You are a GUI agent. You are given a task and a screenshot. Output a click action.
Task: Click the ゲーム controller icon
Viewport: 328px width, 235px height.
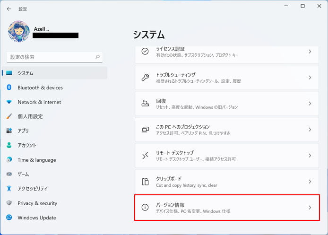9,174
